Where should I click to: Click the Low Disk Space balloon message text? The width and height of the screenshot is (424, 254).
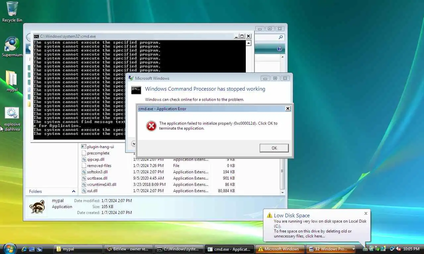pyautogui.click(x=320, y=229)
